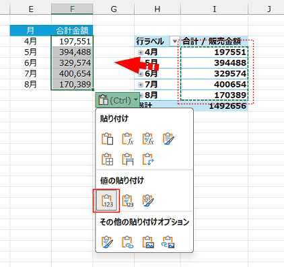This screenshot has width=284, height=267.
Task: Pick Keep Source Column Widths paste icon
Action: coord(128,159)
